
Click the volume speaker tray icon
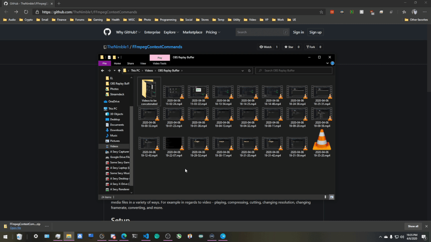[x=402, y=237]
